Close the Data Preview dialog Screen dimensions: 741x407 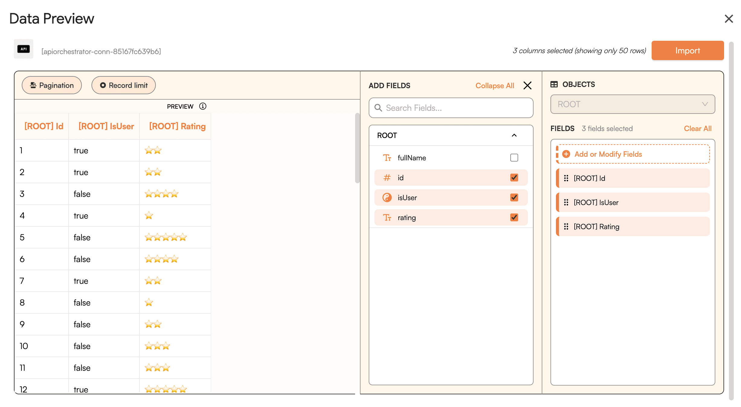729,19
